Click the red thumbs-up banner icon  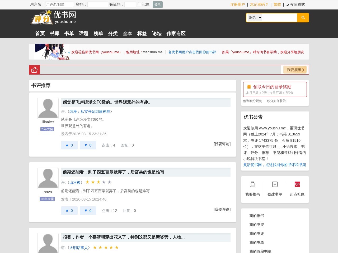34,70
